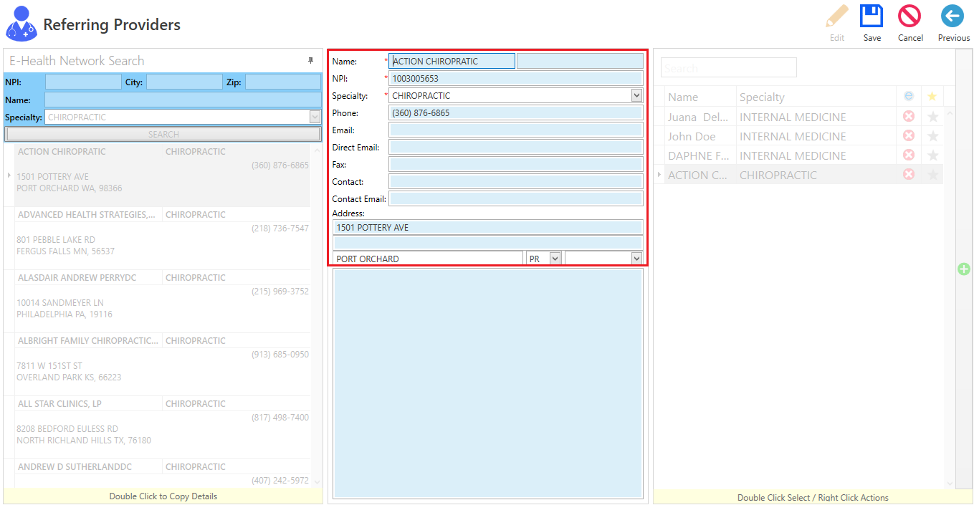Remove John Doe using the red X icon

point(908,135)
